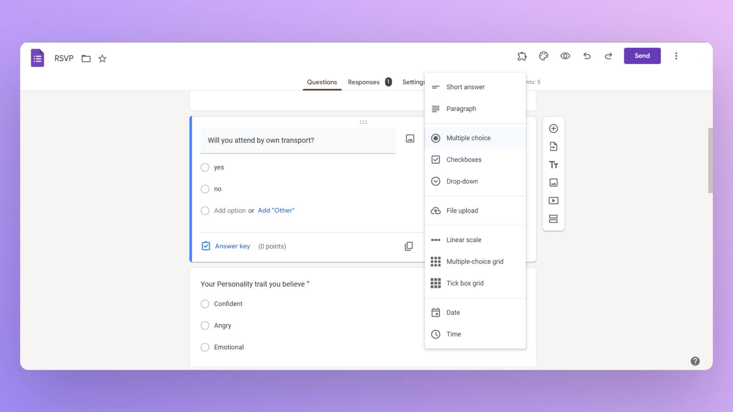Image resolution: width=733 pixels, height=412 pixels.
Task: Add image to the question title
Action: click(410, 138)
